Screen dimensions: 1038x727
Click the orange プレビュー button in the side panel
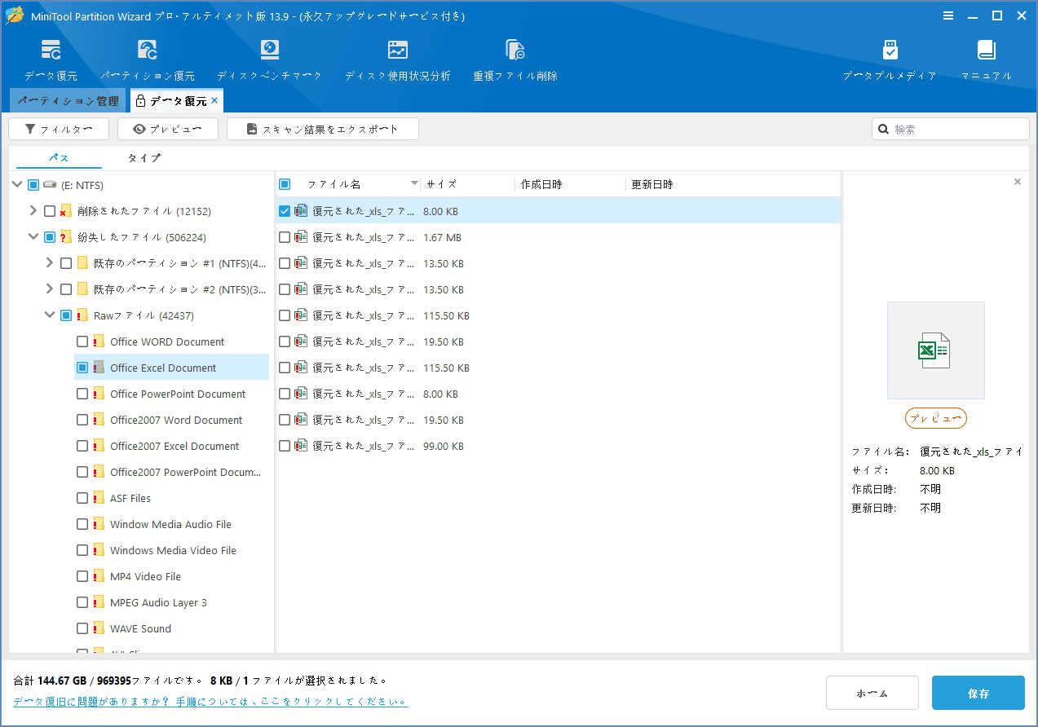[x=935, y=418]
